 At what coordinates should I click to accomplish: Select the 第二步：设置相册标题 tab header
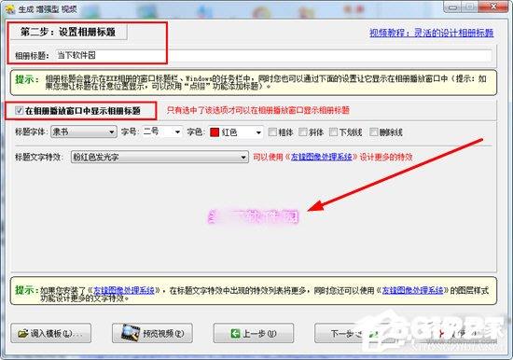click(68, 32)
